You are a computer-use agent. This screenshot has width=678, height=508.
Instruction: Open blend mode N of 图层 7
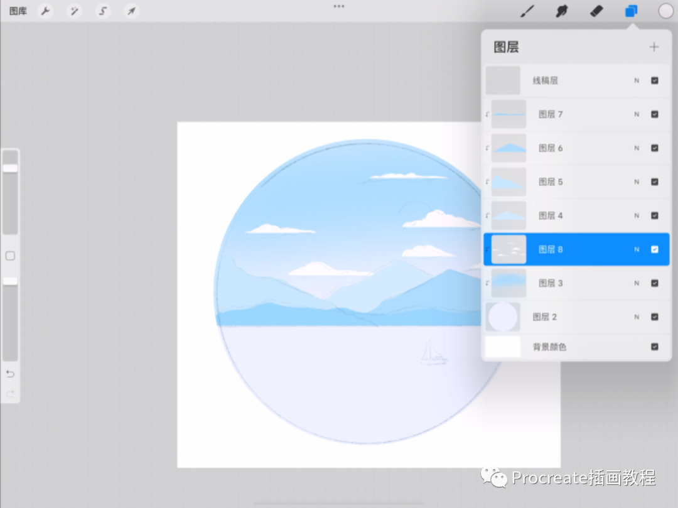637,114
